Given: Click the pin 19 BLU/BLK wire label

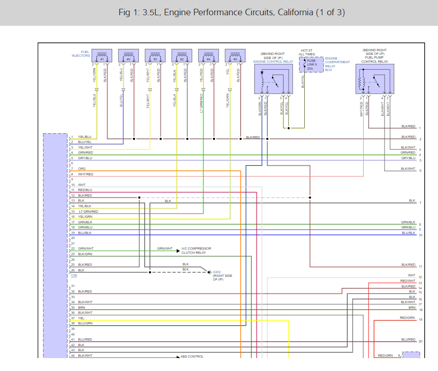Looking at the screenshot, I should click(85, 233).
